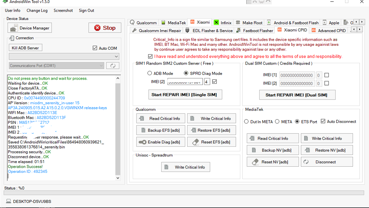Click the single SIM IMEI [2] input field
The width and height of the screenshot is (369, 208).
point(185,82)
